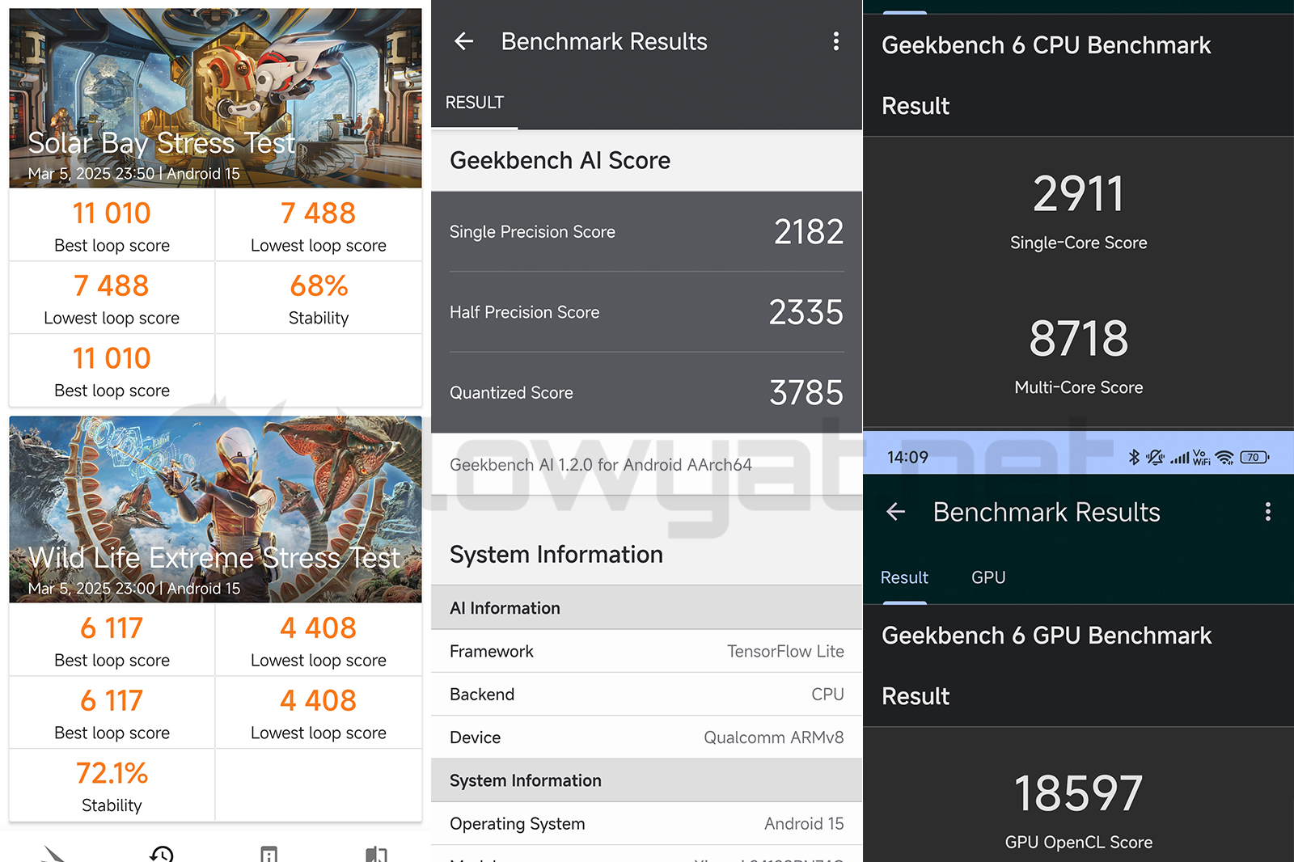Open overflow menu in Geekbench 6 GPU results
This screenshot has width=1294, height=862.
[x=1267, y=512]
